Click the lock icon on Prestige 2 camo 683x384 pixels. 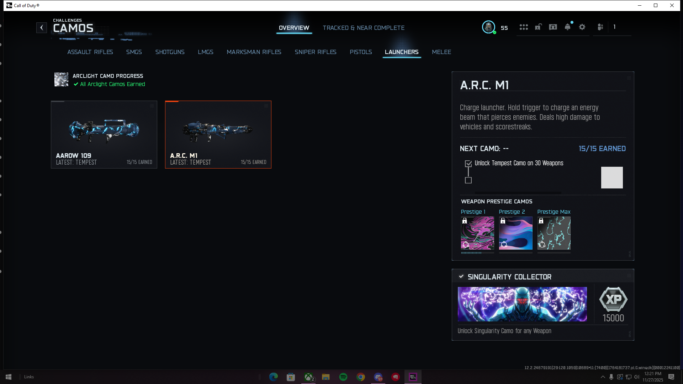pyautogui.click(x=503, y=221)
